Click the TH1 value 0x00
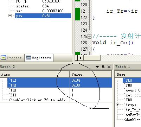Screen dimensions: 141x127 pyautogui.click(x=76, y=85)
